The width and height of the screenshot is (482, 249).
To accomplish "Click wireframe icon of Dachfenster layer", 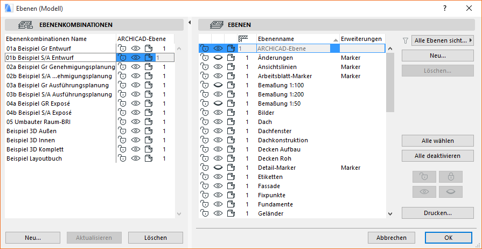I will coord(230,131).
